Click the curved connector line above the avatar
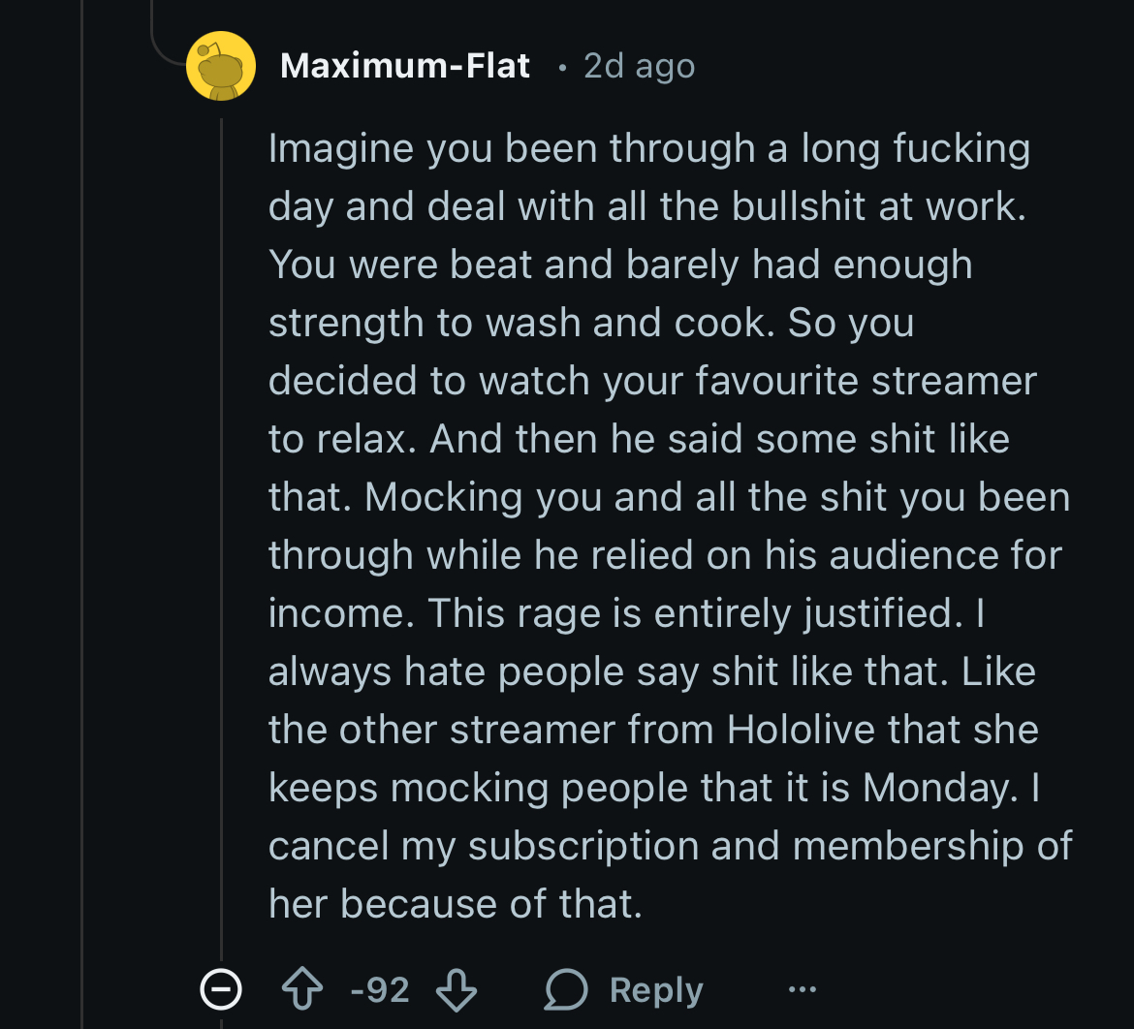Screen dimensions: 1134x1029 click(165, 44)
